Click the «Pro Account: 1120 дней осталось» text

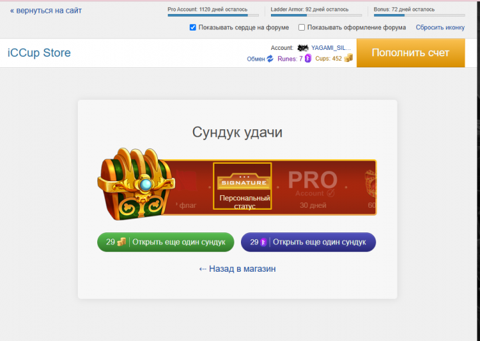click(x=208, y=9)
